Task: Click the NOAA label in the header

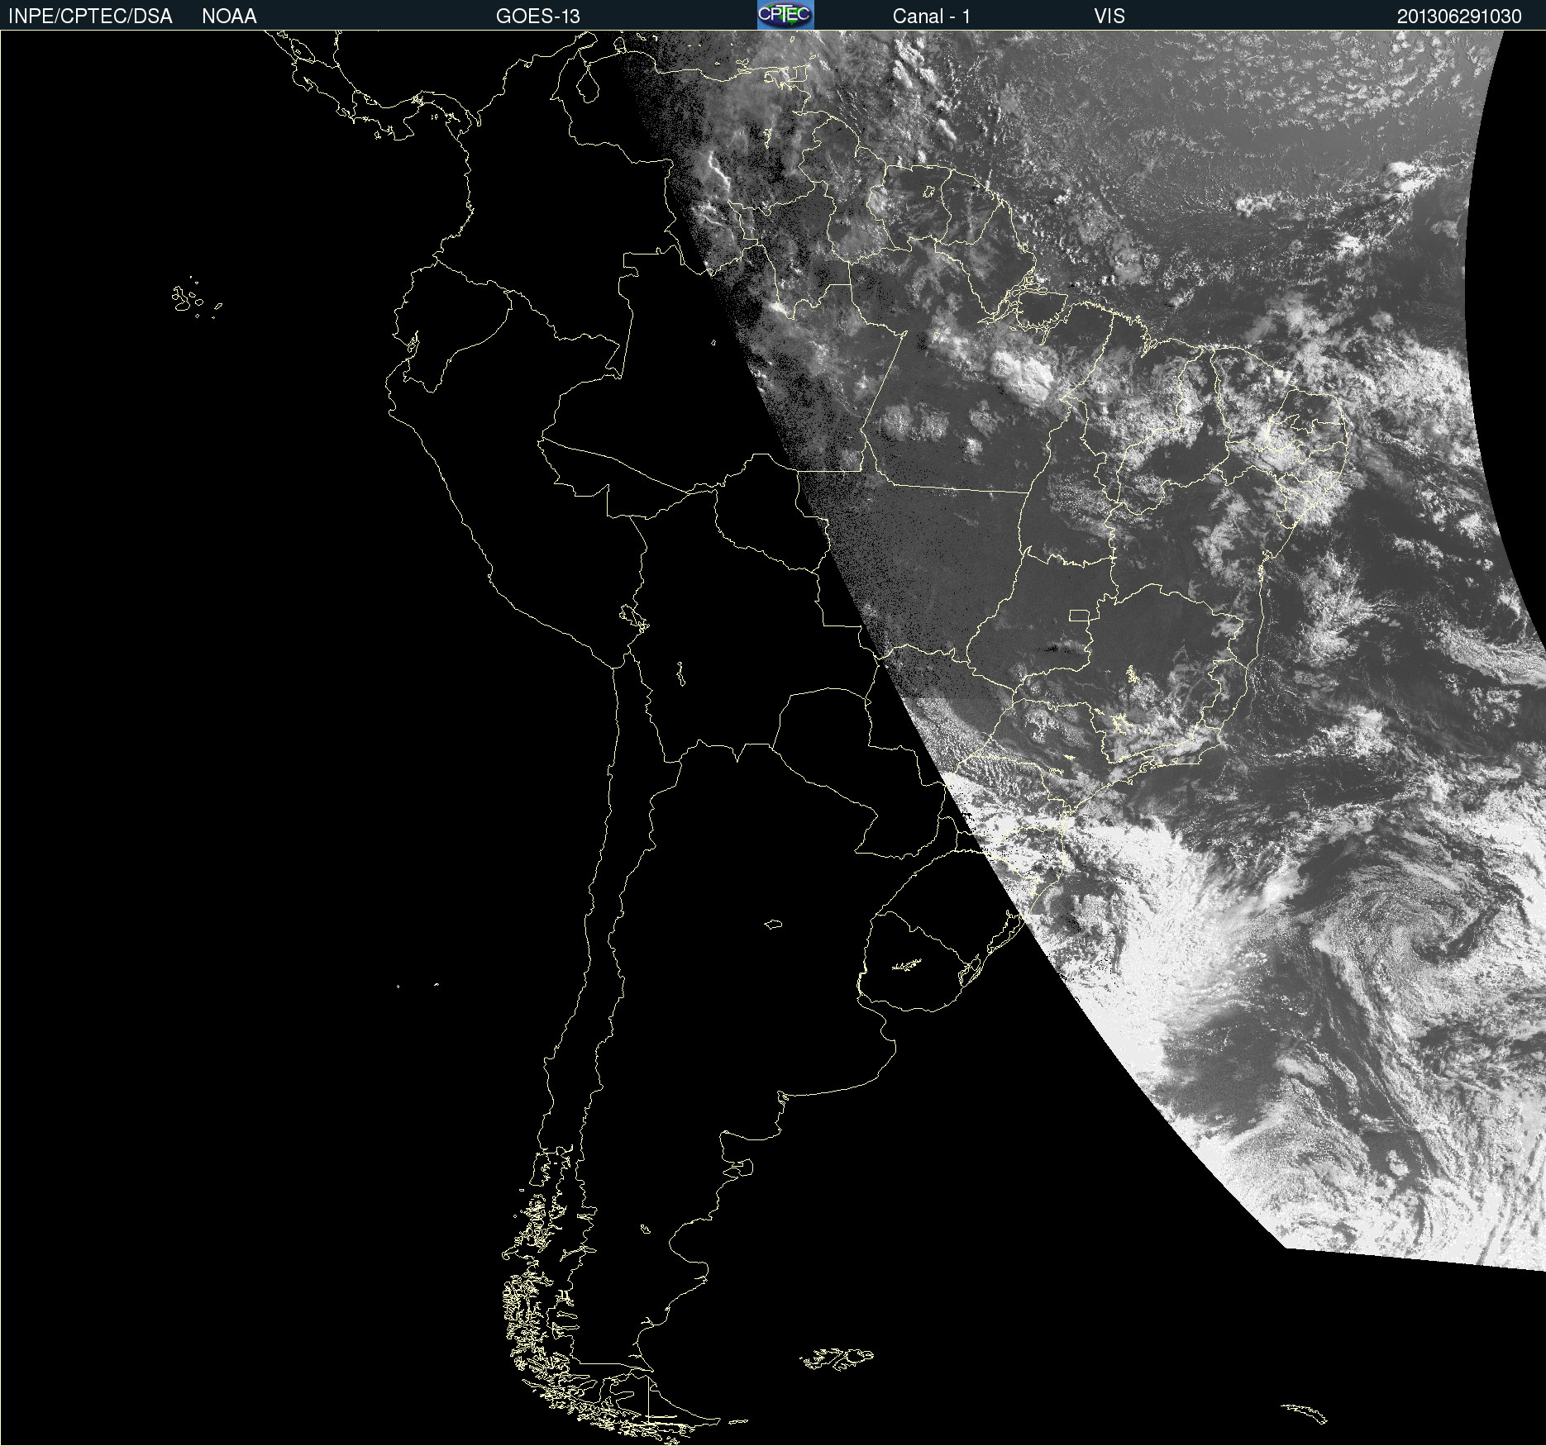Action: pyautogui.click(x=229, y=17)
